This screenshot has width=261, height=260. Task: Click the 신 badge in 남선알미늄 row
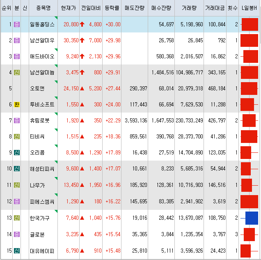pyautogui.click(x=17, y=72)
